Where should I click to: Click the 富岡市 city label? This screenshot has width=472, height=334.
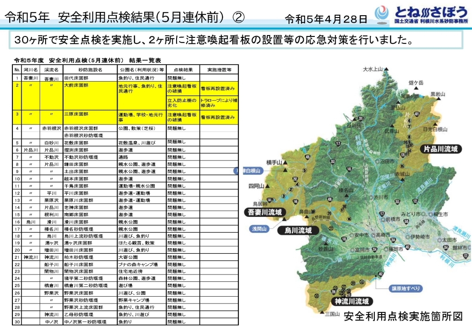(362, 250)
